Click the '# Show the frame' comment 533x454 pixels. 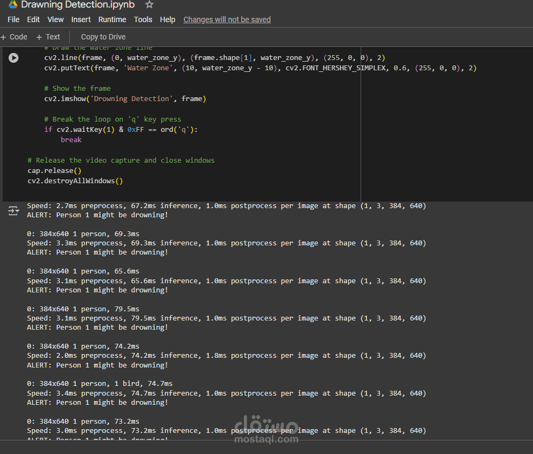click(x=77, y=89)
